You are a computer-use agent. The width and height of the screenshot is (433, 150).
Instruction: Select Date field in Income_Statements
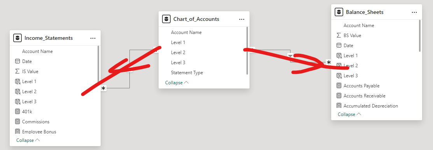tap(27, 61)
